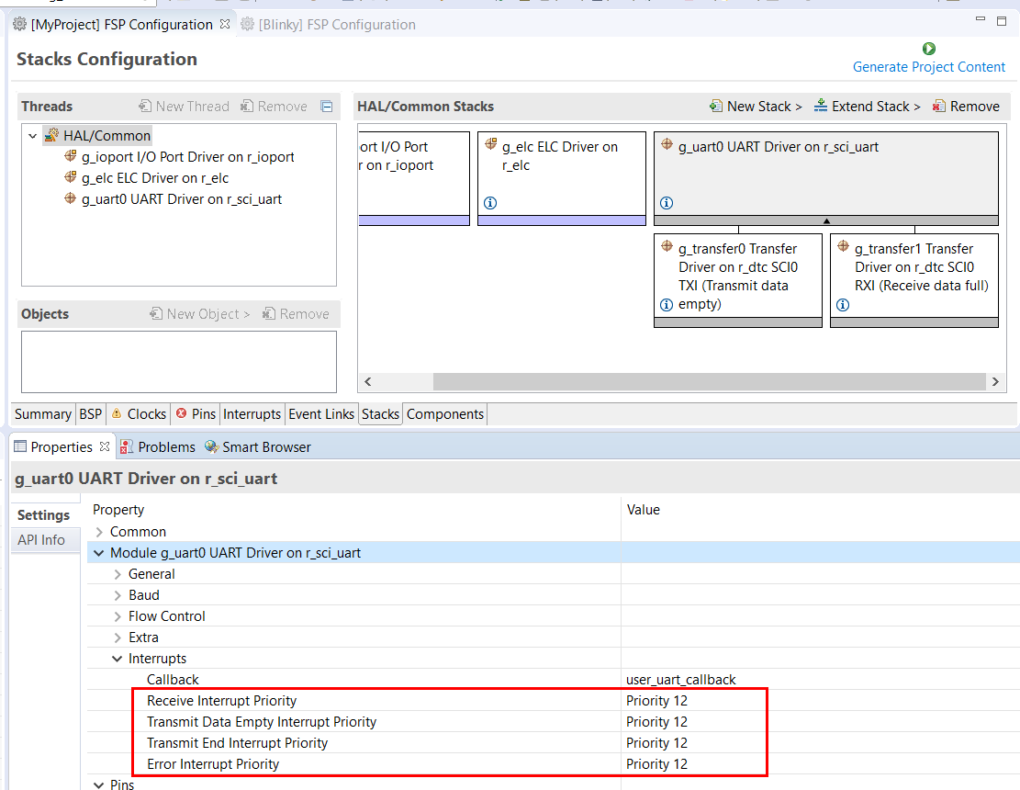Image resolution: width=1020 pixels, height=790 pixels.
Task: Click the Maximize editor icon
Action: [x=1002, y=21]
